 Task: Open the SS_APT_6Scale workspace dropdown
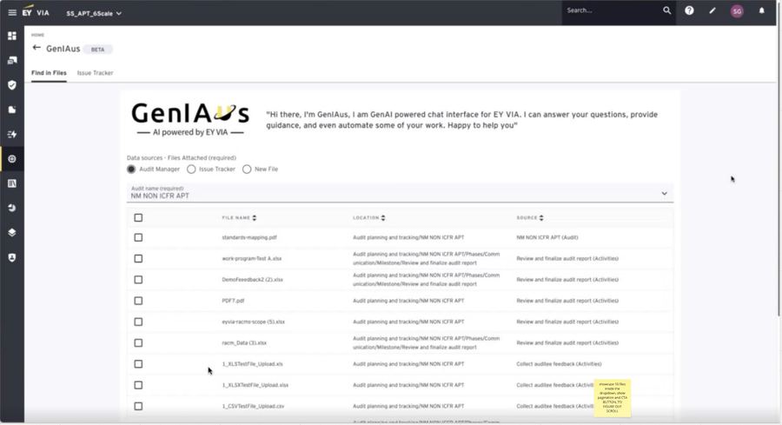click(x=94, y=13)
